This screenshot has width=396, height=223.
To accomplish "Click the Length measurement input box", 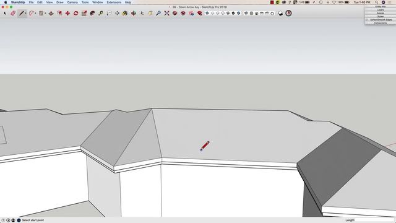I will pos(374,221).
